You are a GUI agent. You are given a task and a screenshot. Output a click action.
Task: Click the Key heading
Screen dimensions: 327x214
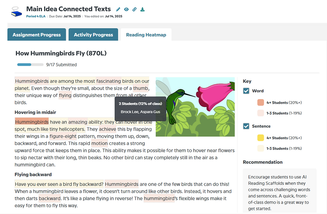247,81
